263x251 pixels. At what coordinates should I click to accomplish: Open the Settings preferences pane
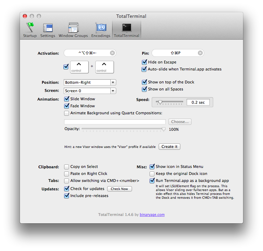click(x=48, y=30)
